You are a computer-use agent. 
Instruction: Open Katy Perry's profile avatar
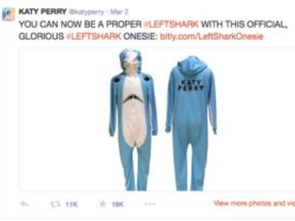(x=9, y=14)
